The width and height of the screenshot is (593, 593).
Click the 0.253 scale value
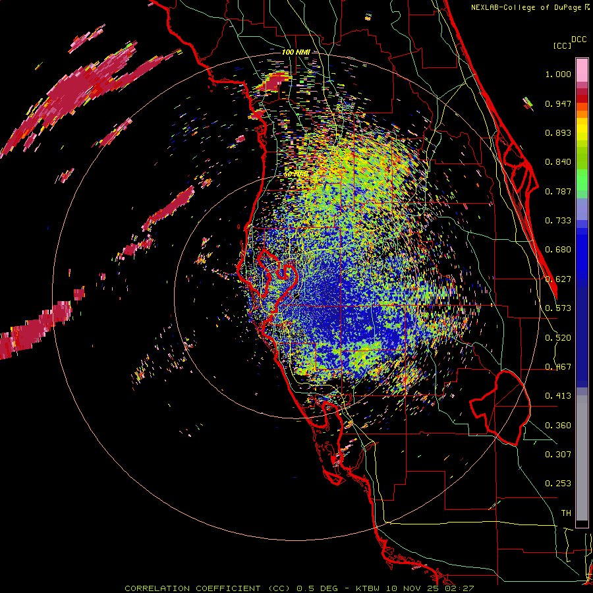coord(558,484)
